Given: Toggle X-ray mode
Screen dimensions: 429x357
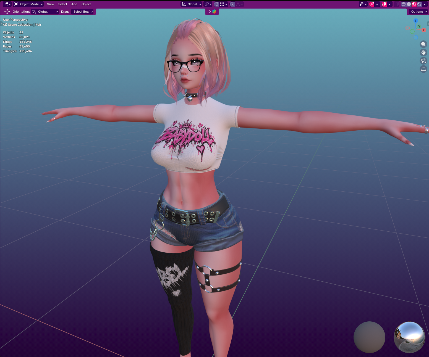Looking at the screenshot, I should pyautogui.click(x=396, y=4).
